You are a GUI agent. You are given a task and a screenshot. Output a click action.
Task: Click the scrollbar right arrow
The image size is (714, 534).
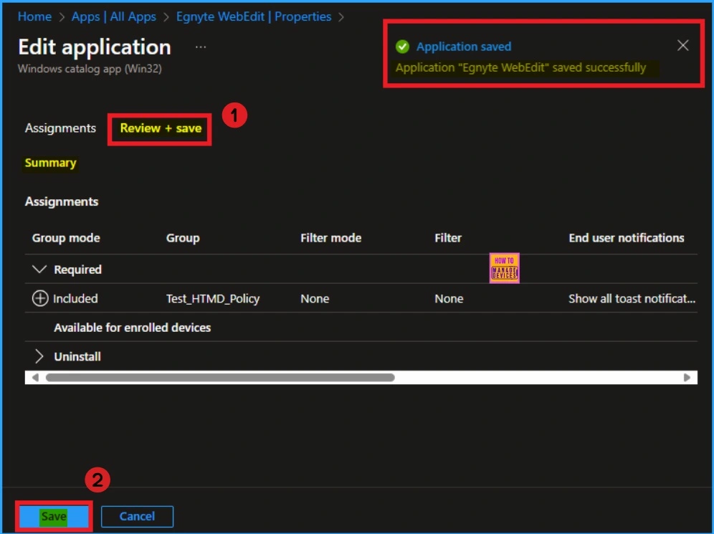point(687,378)
